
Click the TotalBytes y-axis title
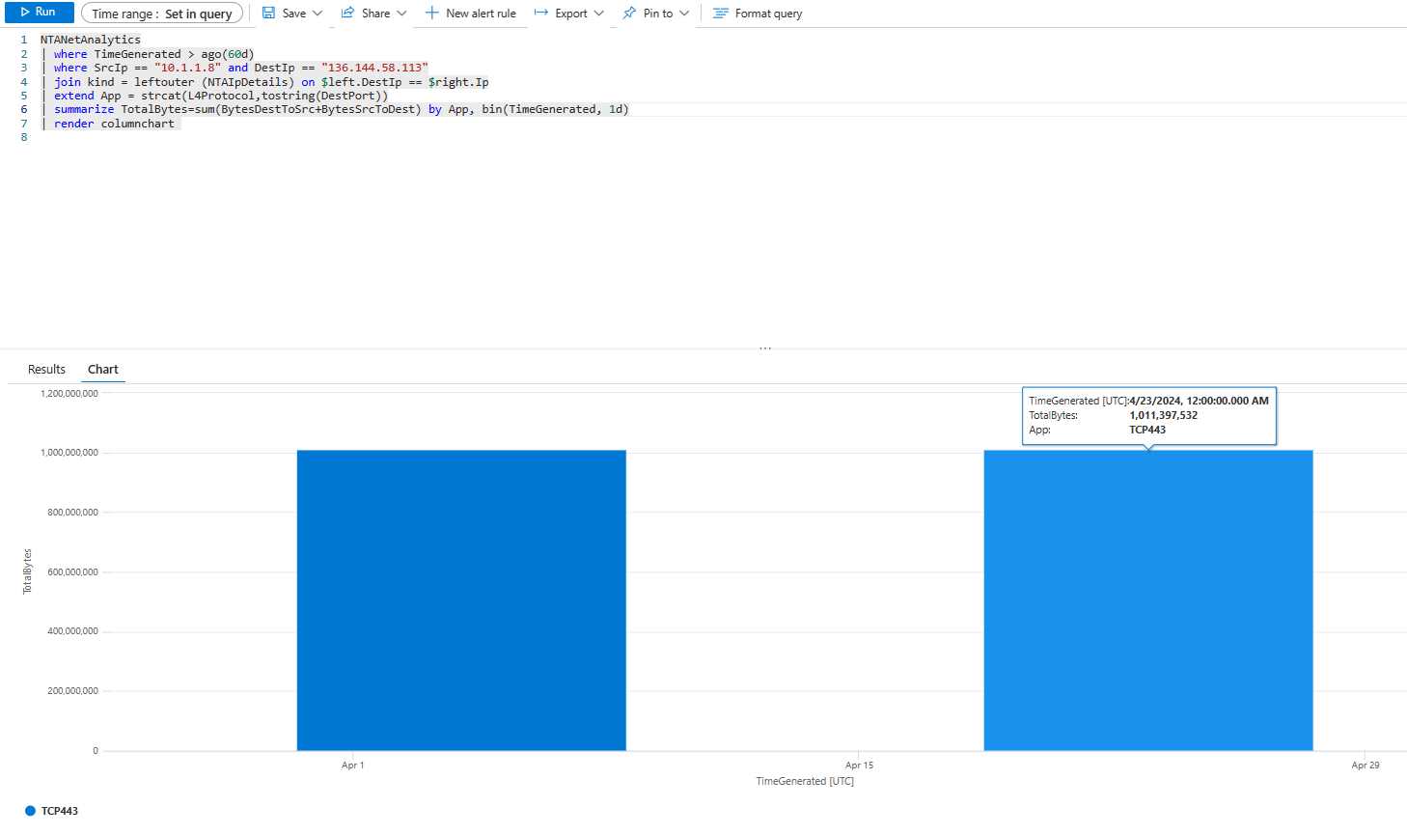[27, 571]
